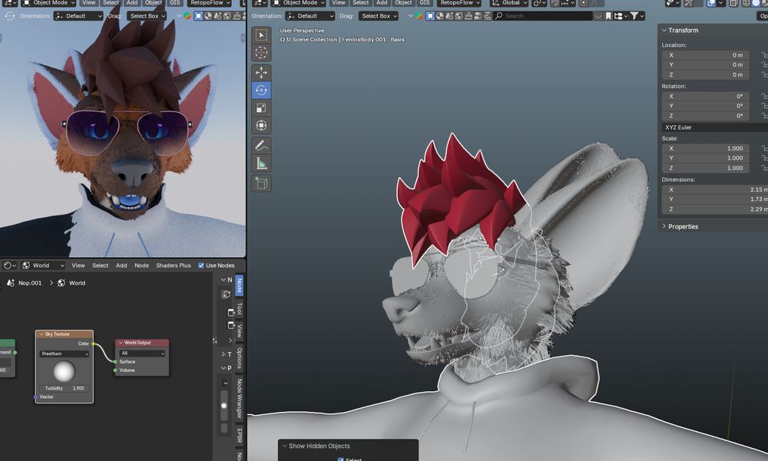Open the RetopoFlow button in right viewport
Image resolution: width=768 pixels, height=461 pixels.
(x=458, y=3)
